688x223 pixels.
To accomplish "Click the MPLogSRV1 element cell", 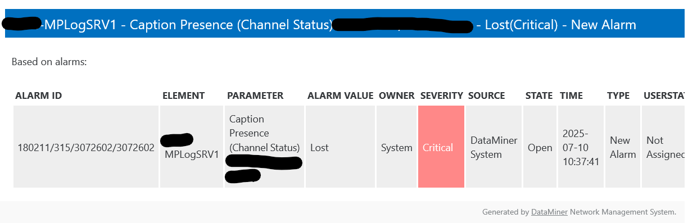I will click(192, 147).
